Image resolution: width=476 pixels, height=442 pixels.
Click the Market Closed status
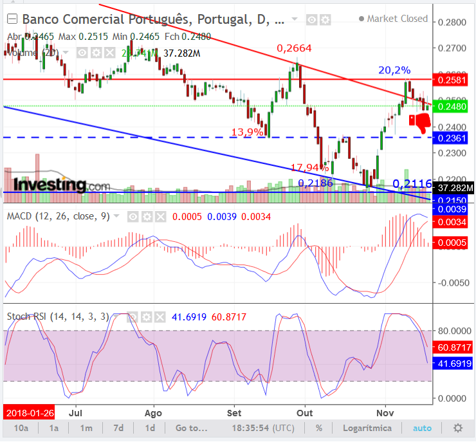point(394,19)
